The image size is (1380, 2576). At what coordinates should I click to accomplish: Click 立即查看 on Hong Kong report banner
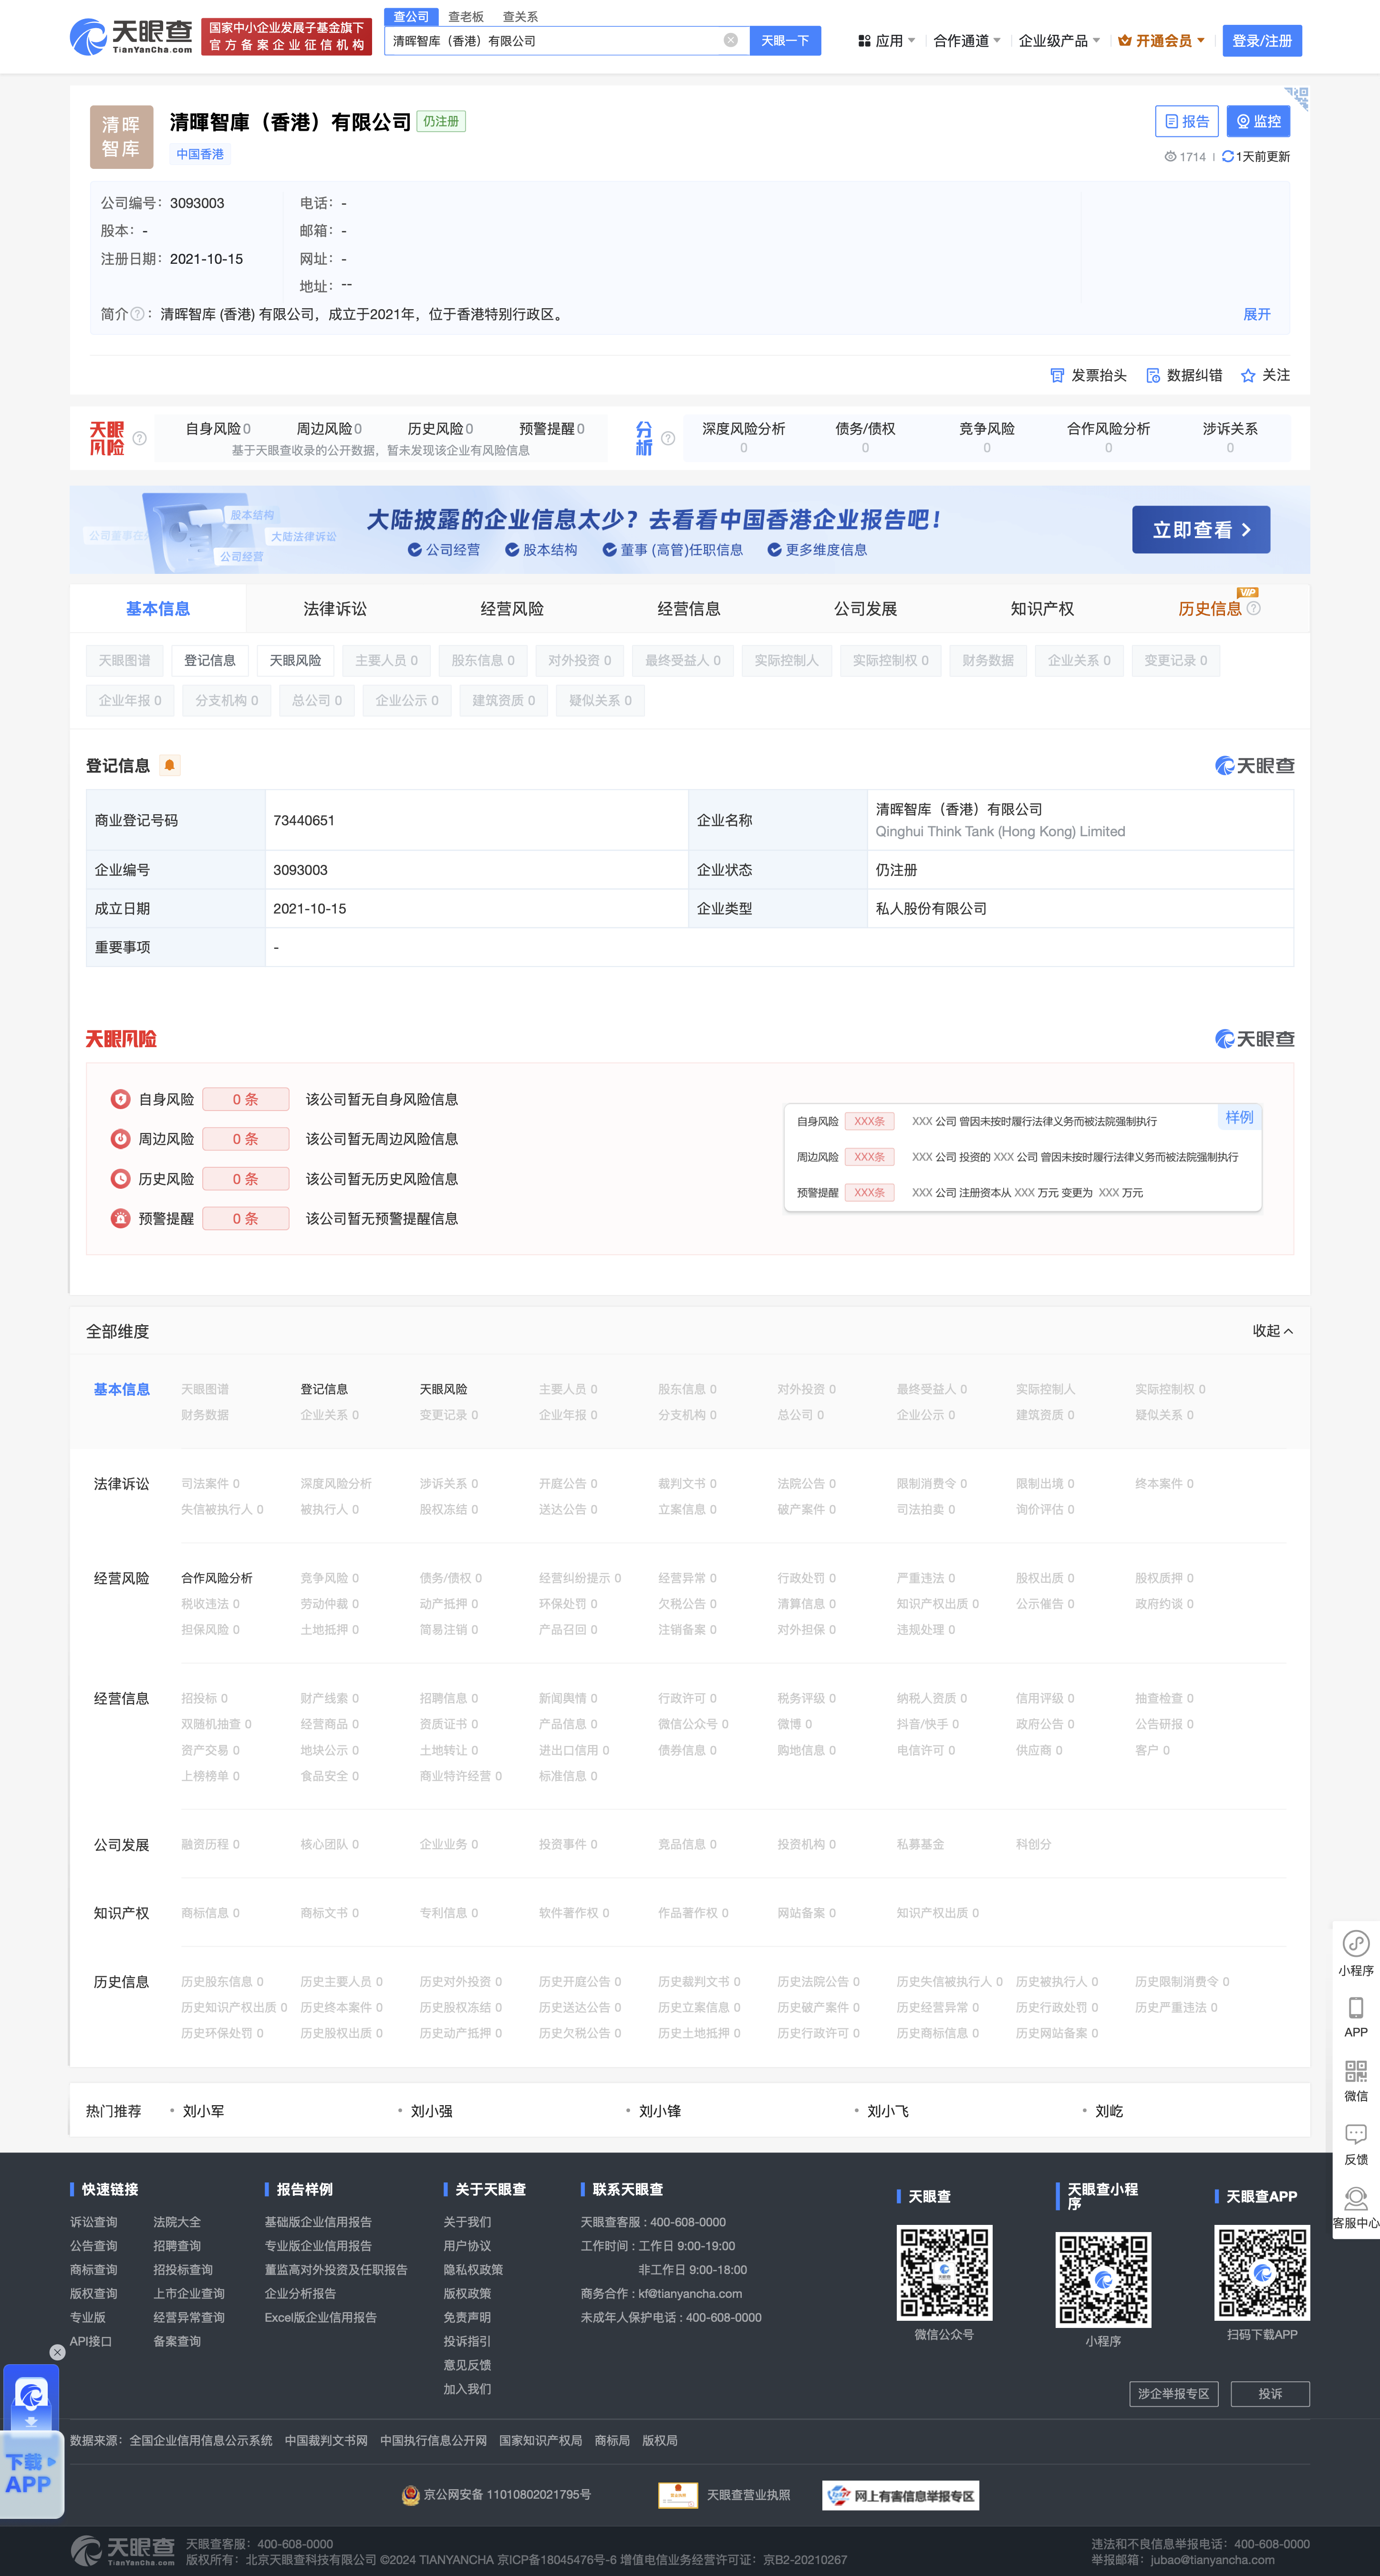tap(1201, 529)
